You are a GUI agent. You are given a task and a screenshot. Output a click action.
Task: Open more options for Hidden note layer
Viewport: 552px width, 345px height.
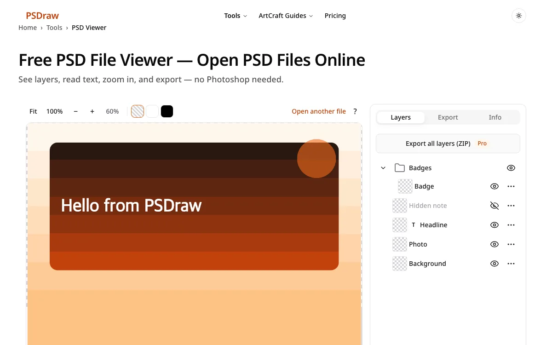pyautogui.click(x=511, y=206)
